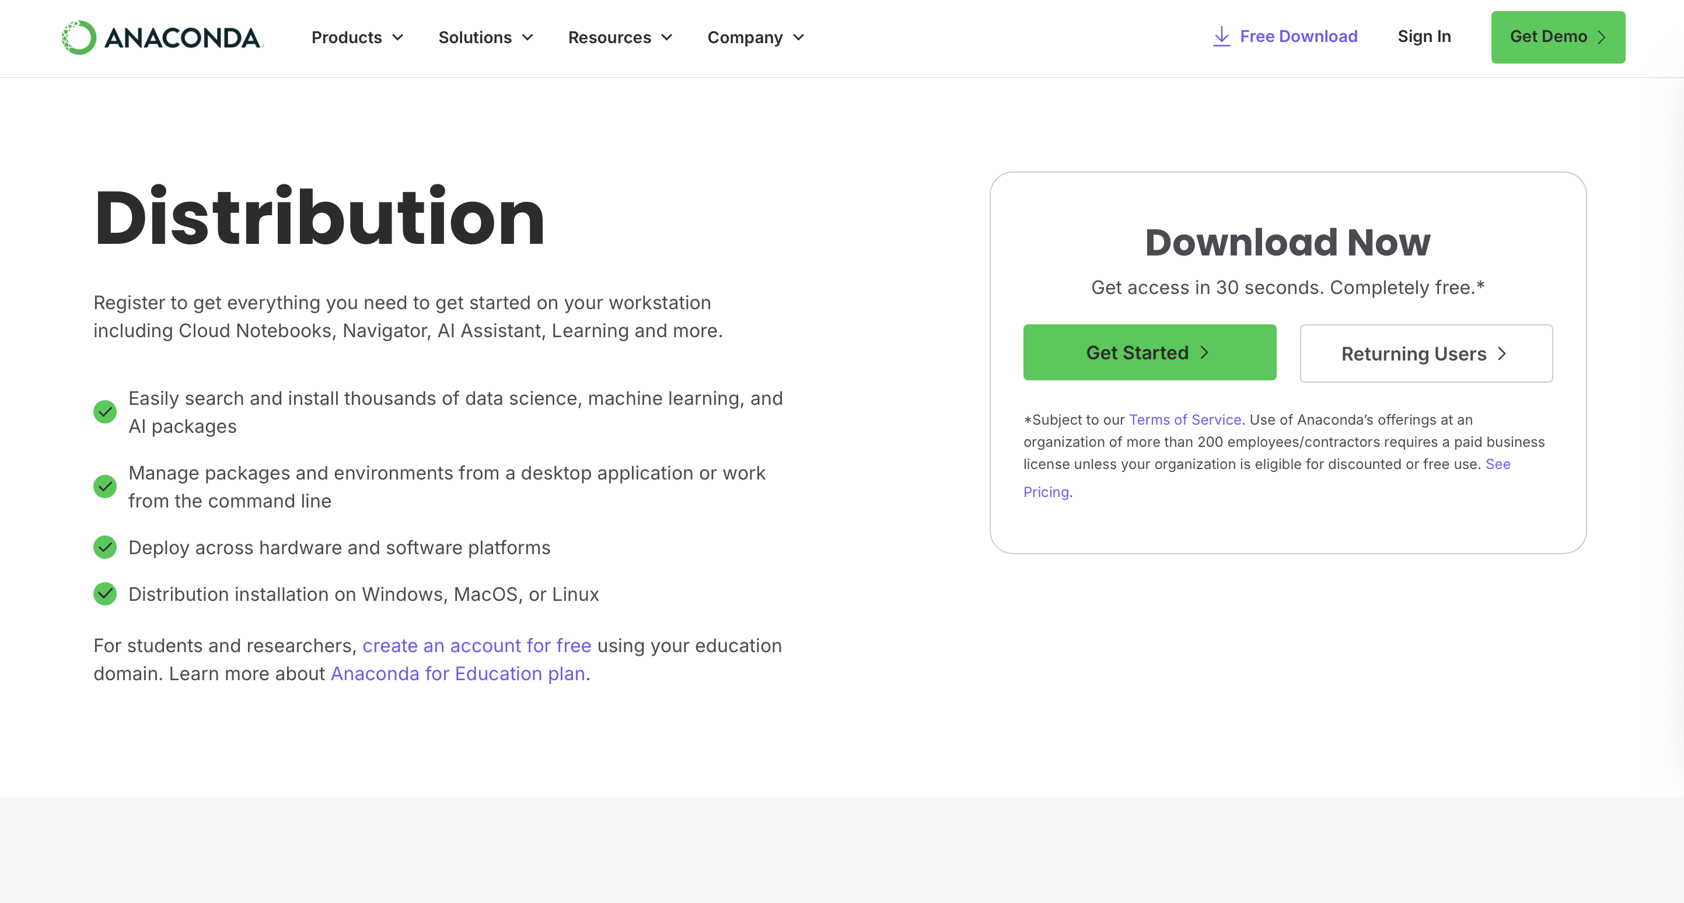Image resolution: width=1684 pixels, height=903 pixels.
Task: Click green checkmark beside 'Manage packages and environments'
Action: tap(104, 486)
